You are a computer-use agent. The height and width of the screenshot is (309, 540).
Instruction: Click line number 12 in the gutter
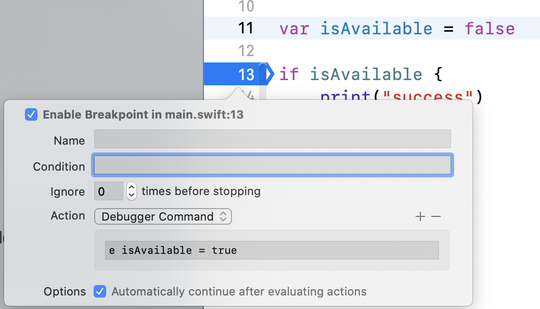click(x=245, y=51)
